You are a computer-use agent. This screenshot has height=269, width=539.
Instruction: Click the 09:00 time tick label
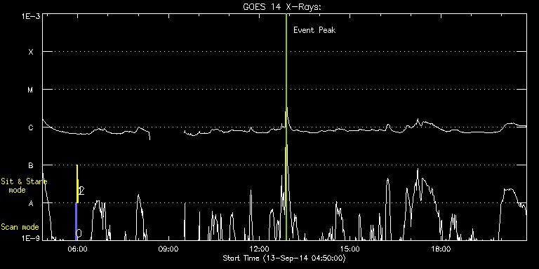pos(168,249)
